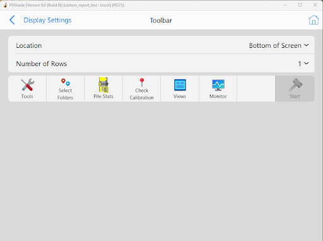Click the Toolbar page title
This screenshot has height=241, width=323.
(161, 20)
